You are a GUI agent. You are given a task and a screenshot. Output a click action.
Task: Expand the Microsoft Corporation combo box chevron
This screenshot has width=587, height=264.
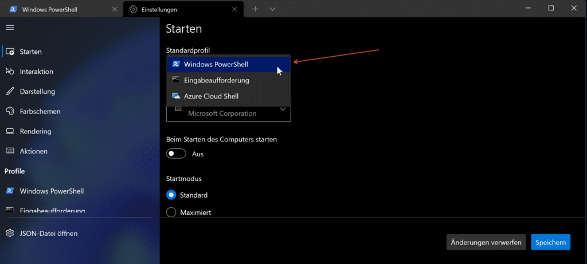tap(283, 109)
